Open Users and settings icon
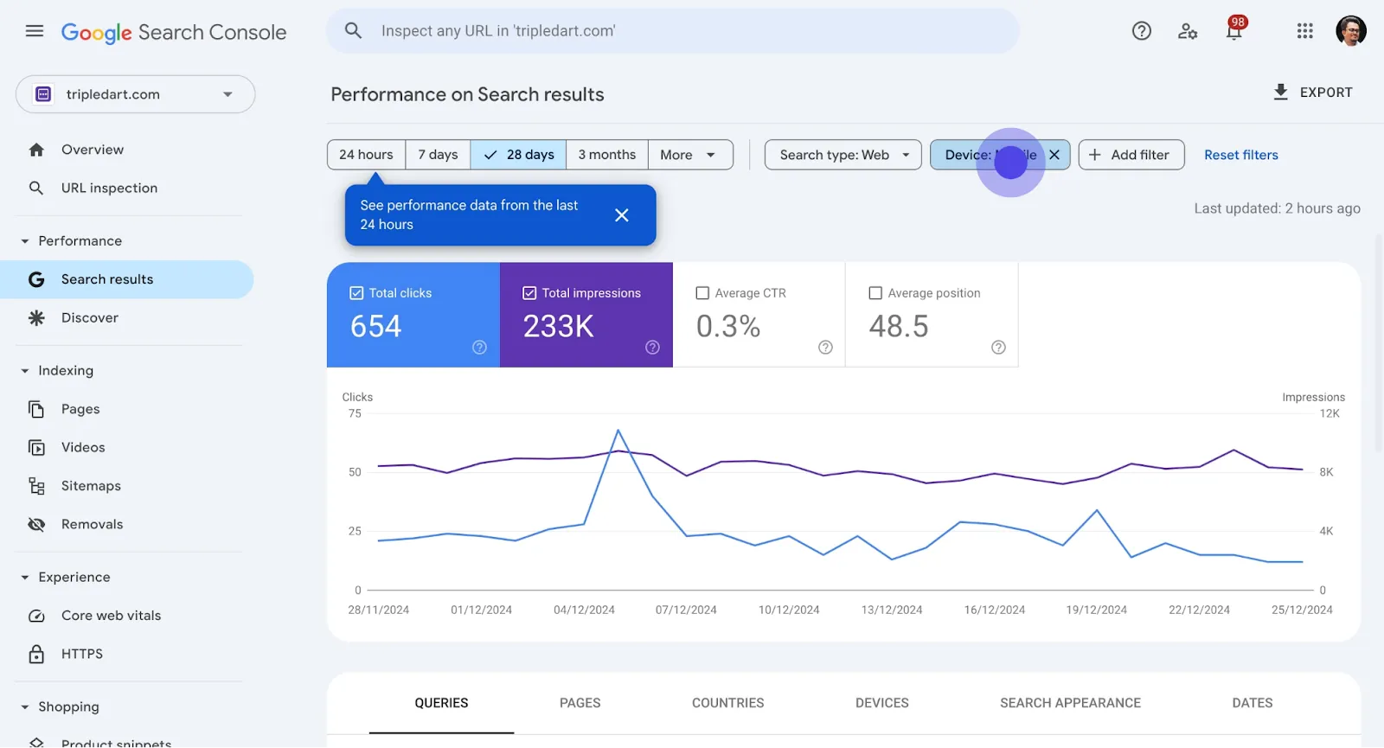The width and height of the screenshot is (1384, 748). [1188, 31]
